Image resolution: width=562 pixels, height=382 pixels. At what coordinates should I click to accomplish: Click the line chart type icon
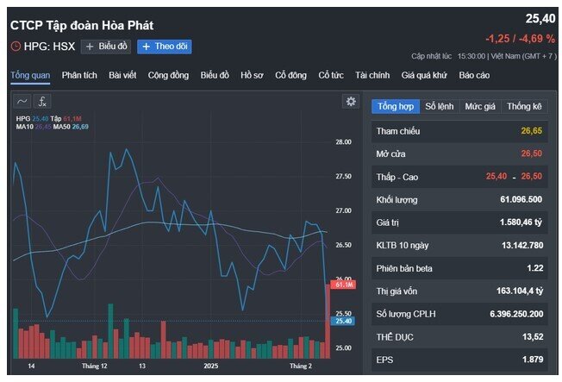click(x=22, y=102)
